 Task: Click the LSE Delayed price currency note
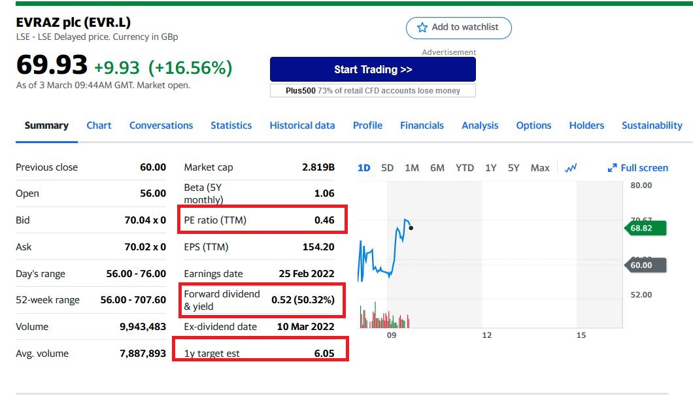[x=97, y=37]
